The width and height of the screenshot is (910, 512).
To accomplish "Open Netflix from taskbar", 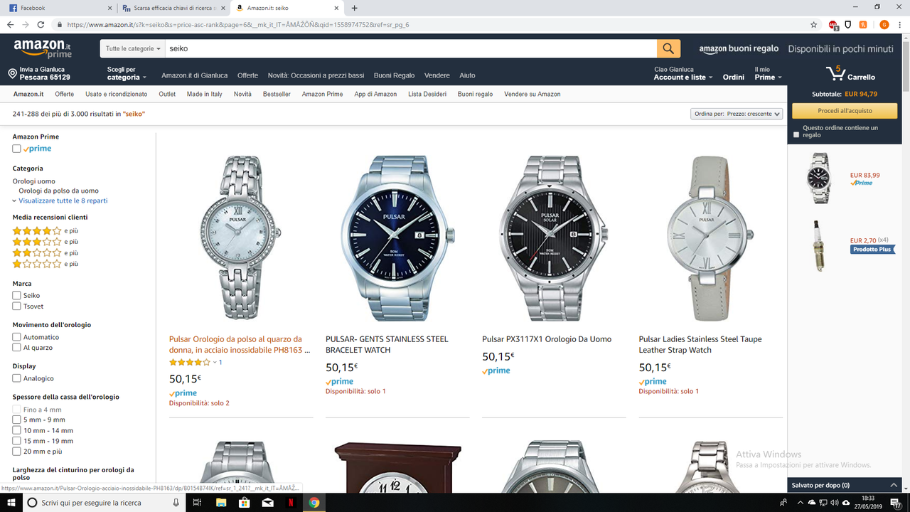I will (290, 503).
